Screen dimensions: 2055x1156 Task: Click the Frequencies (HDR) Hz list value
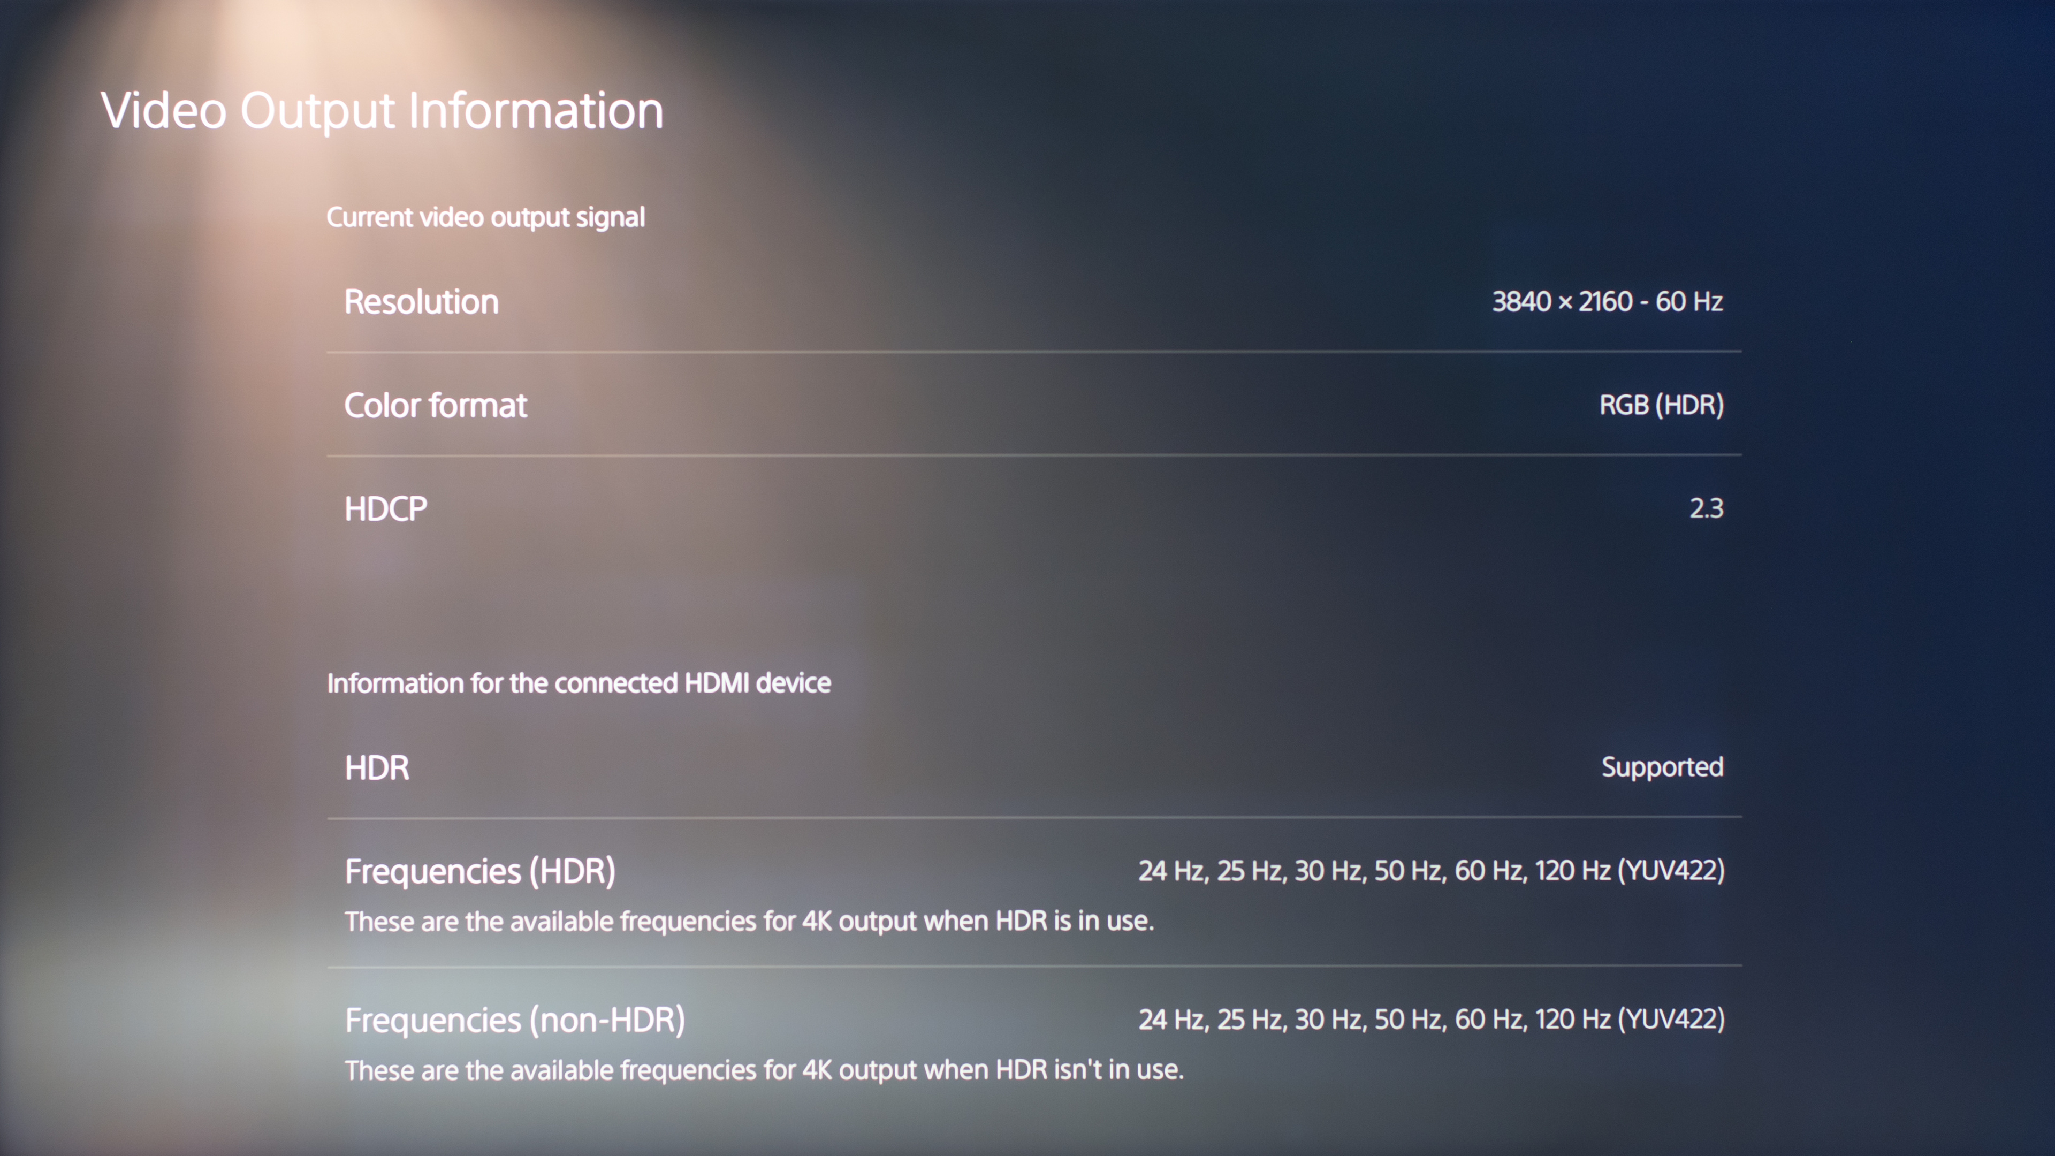pyautogui.click(x=1431, y=870)
